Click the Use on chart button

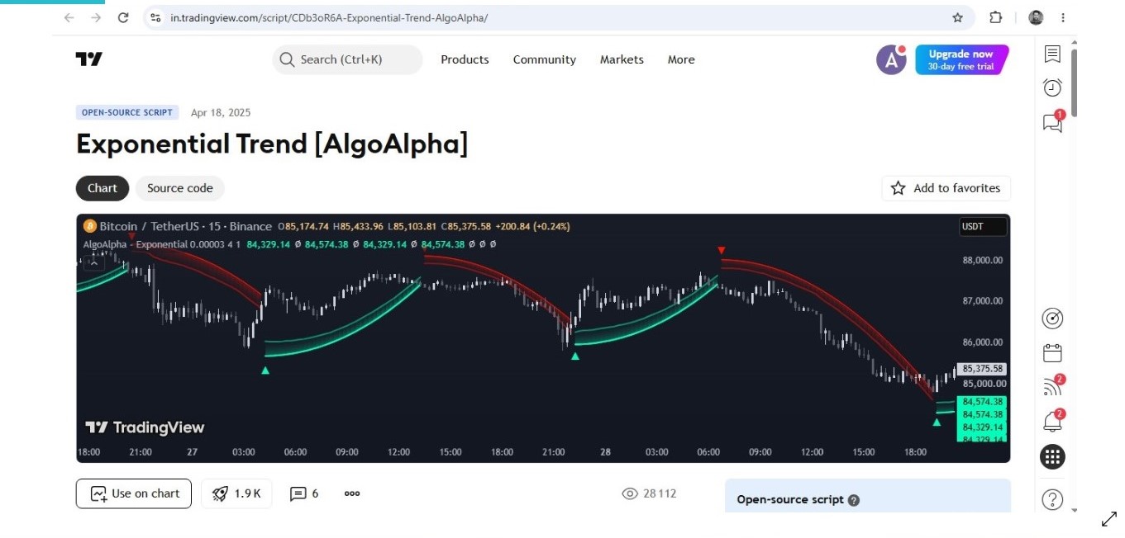[134, 493]
